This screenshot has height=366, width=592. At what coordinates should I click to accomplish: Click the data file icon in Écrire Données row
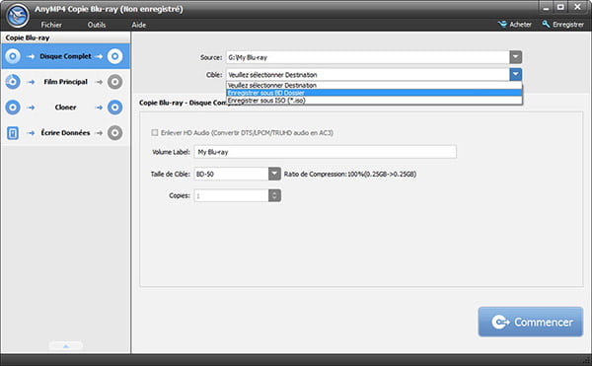13,133
